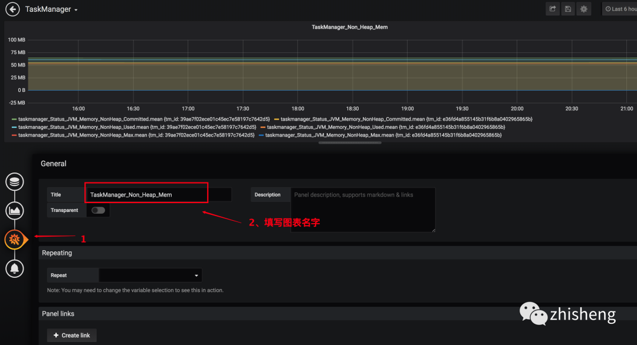Screen dimensions: 637x345
Task: Click the share dashboard icon
Action: coord(553,9)
